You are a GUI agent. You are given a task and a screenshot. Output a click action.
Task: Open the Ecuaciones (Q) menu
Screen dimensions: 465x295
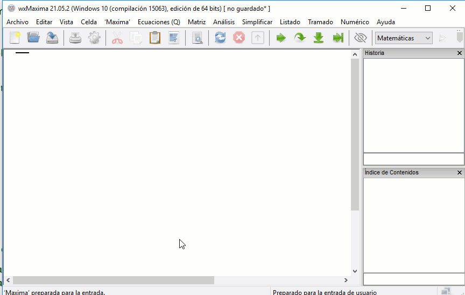(x=159, y=22)
